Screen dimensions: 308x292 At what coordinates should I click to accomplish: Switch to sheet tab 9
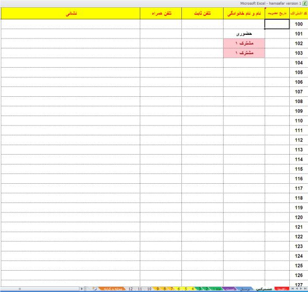click(157, 289)
